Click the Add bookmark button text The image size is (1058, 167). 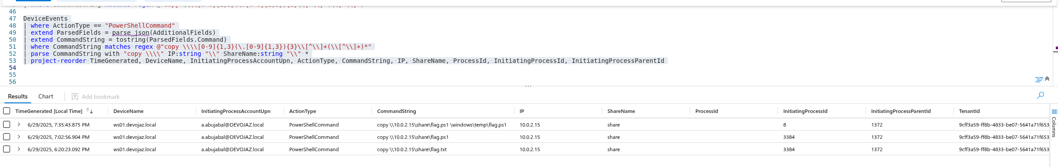101,97
